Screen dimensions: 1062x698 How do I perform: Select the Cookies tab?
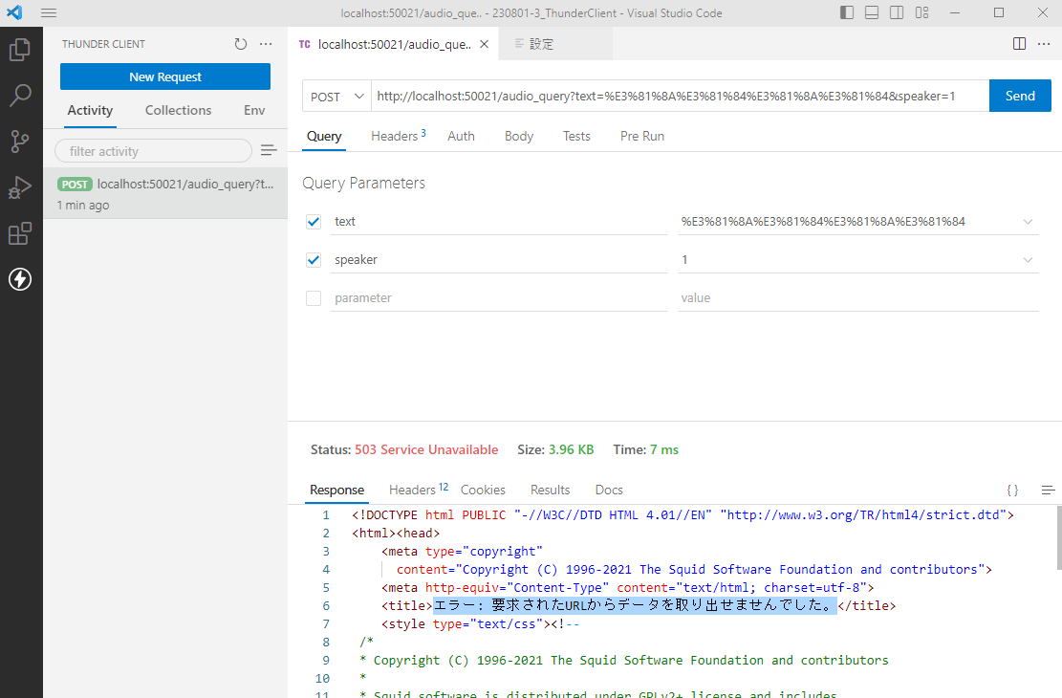click(x=483, y=490)
